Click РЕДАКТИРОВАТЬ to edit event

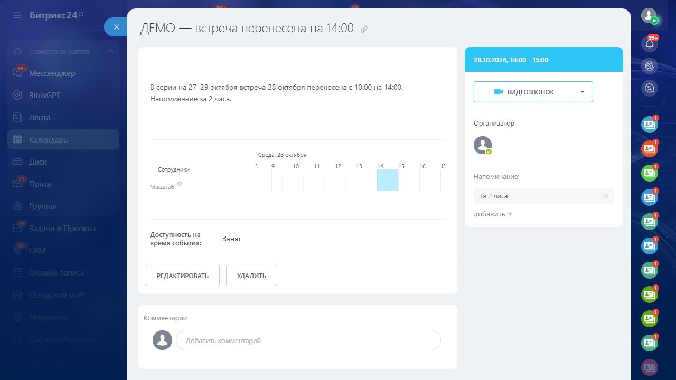point(183,275)
